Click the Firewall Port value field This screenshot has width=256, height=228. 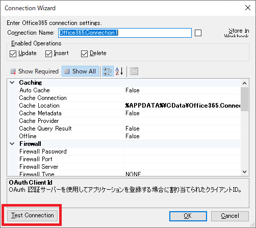coord(182,159)
